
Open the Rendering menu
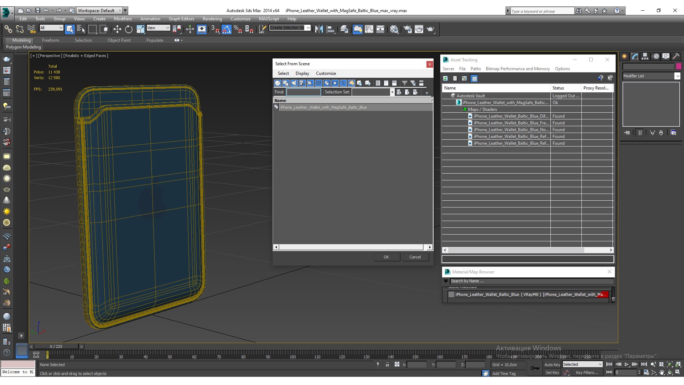(x=212, y=19)
